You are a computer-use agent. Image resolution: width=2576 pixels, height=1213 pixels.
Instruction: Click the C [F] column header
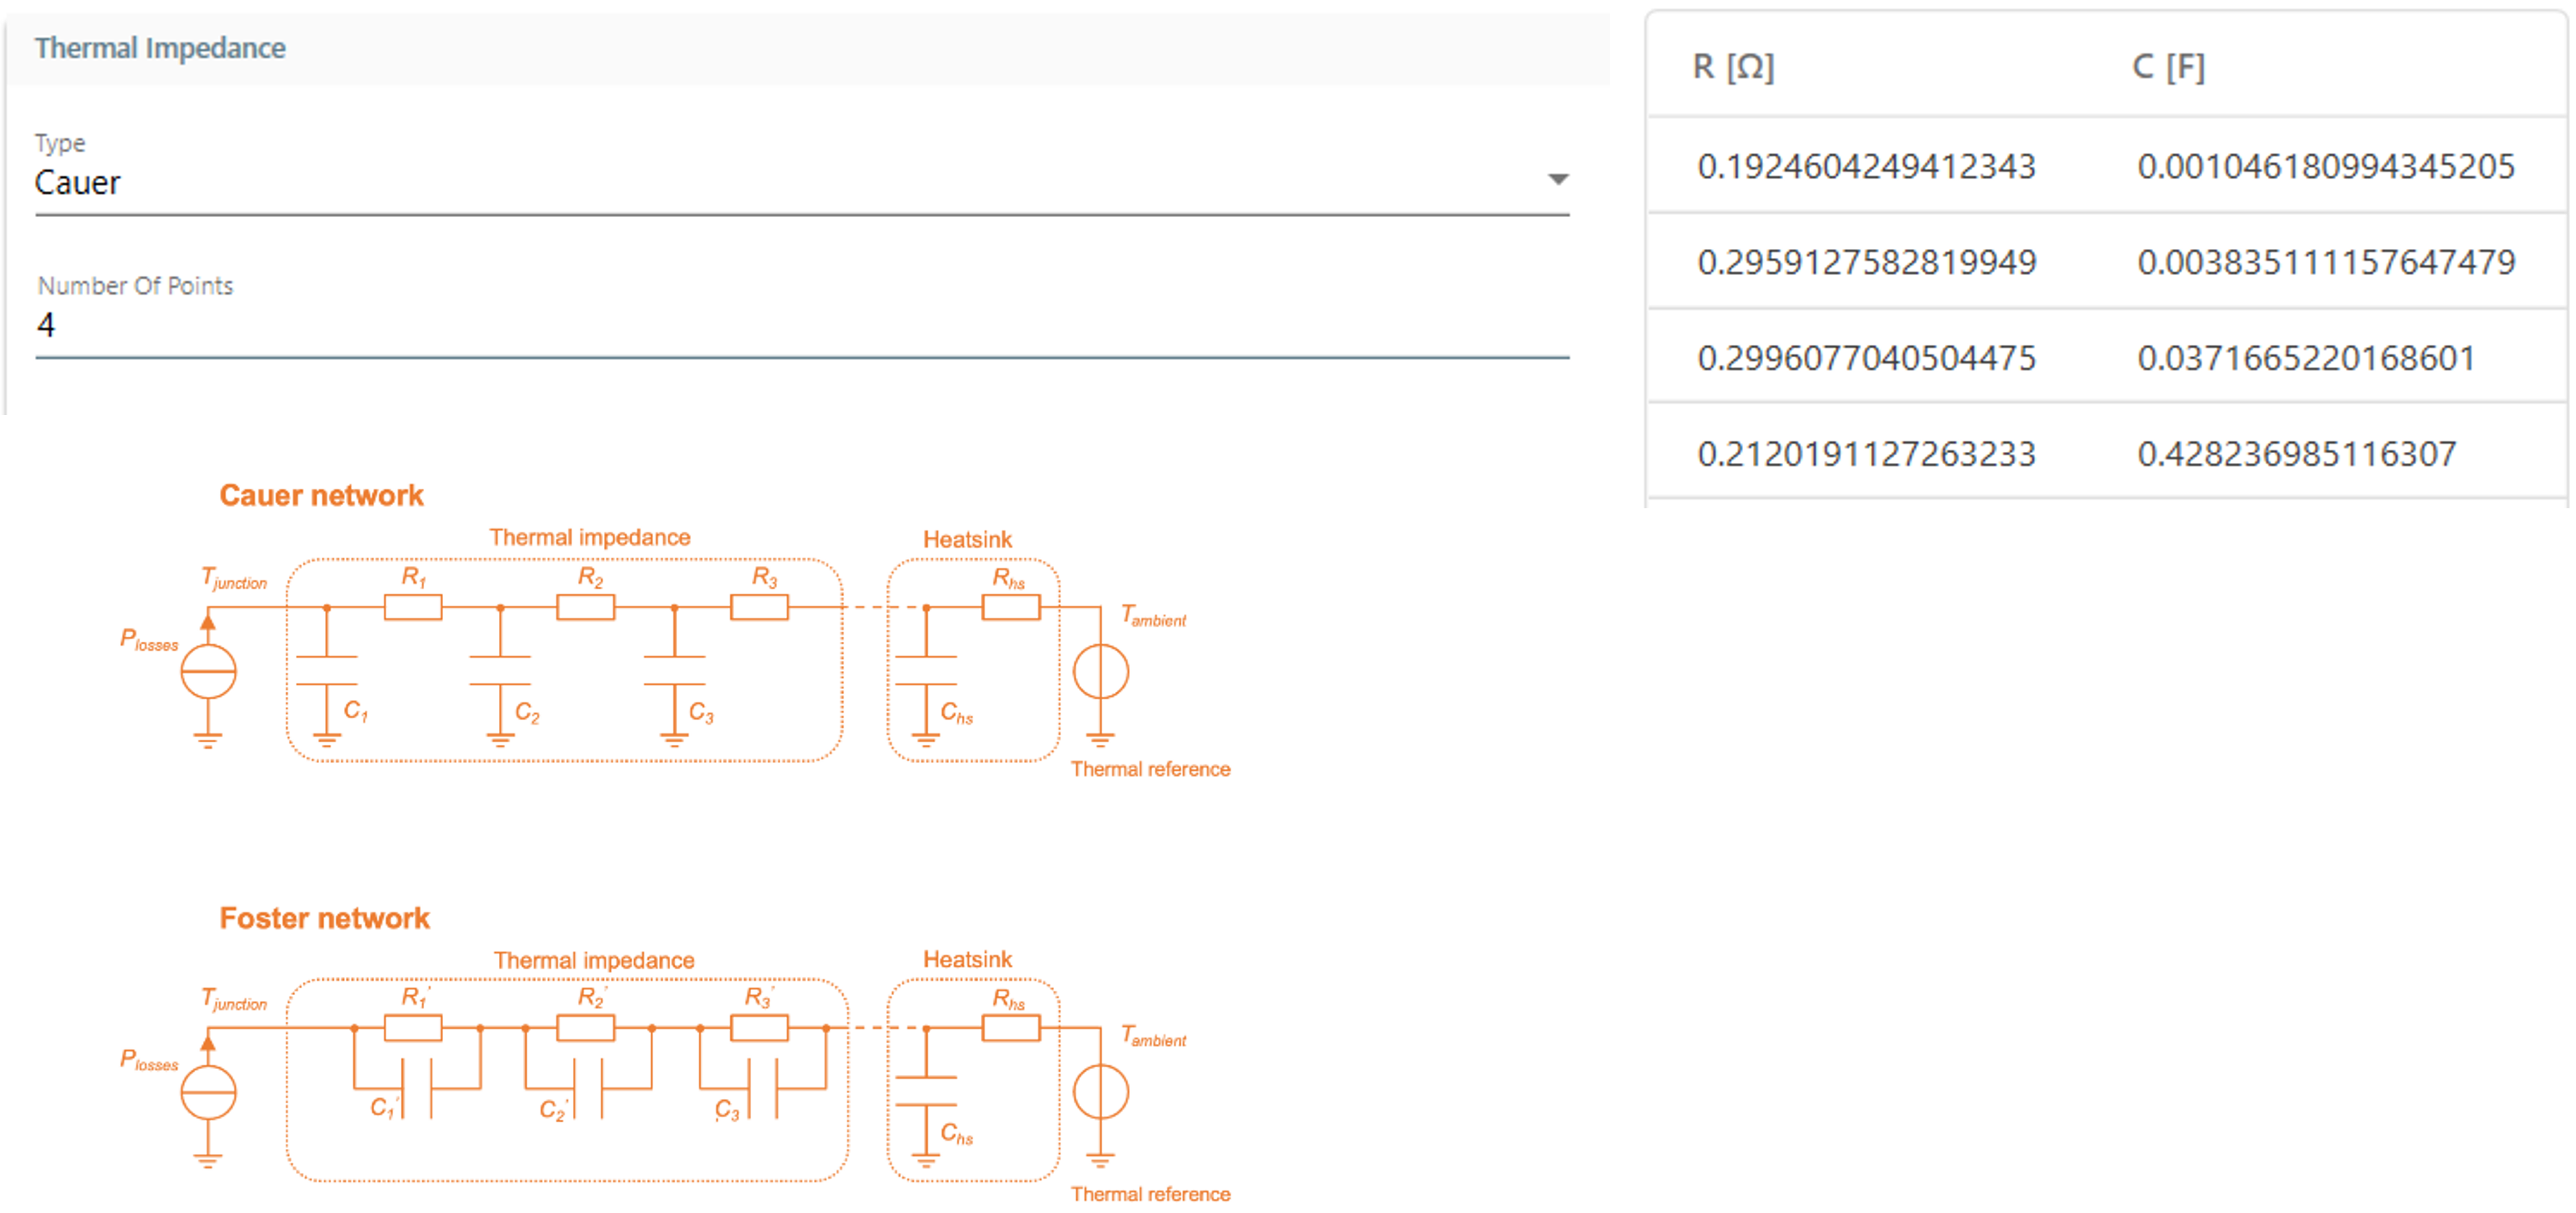(2168, 65)
